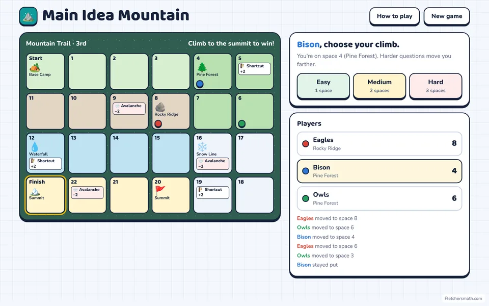Image resolution: width=489 pixels, height=306 pixels.
Task: Click the Players section heading
Action: tap(309, 123)
